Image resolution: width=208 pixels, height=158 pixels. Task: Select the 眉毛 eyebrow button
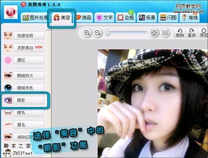(x=29, y=125)
